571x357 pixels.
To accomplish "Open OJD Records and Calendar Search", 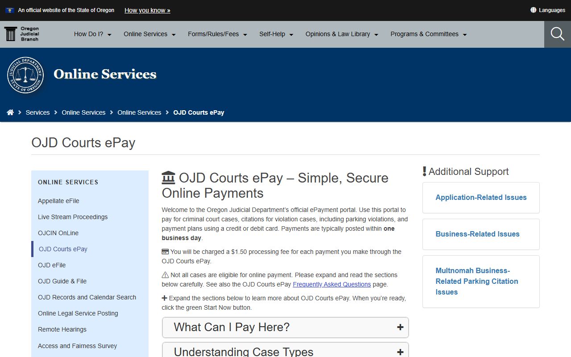I will click(x=87, y=297).
